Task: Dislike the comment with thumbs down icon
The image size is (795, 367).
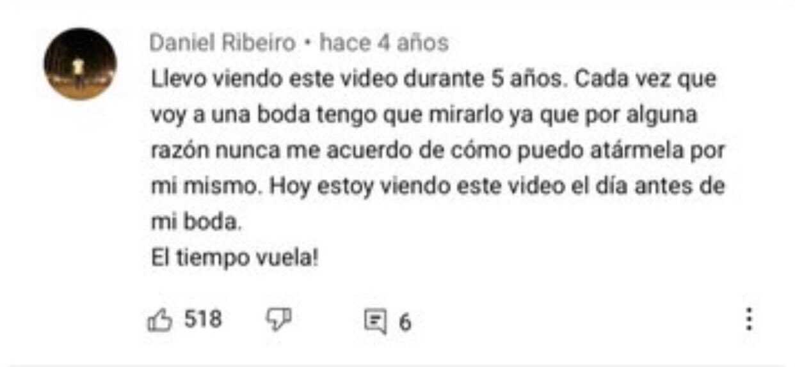Action: (x=279, y=319)
